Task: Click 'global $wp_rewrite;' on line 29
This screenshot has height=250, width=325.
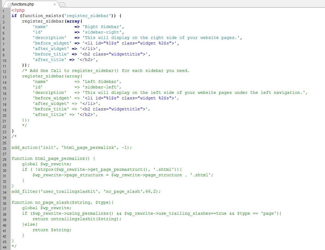Action: coord(47,164)
